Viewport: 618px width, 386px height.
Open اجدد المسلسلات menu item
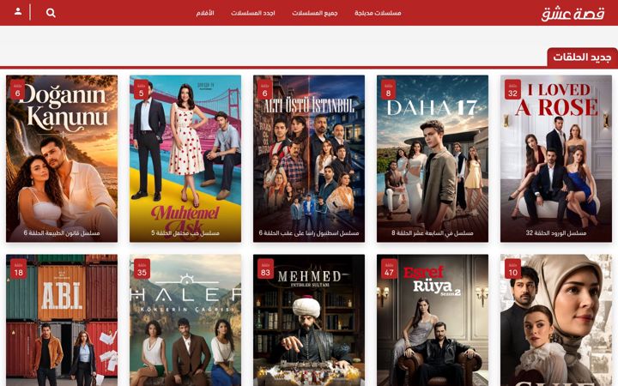click(252, 13)
